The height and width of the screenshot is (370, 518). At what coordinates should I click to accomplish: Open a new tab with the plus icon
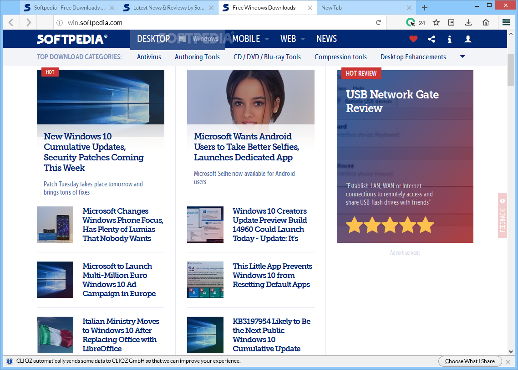coord(425,8)
